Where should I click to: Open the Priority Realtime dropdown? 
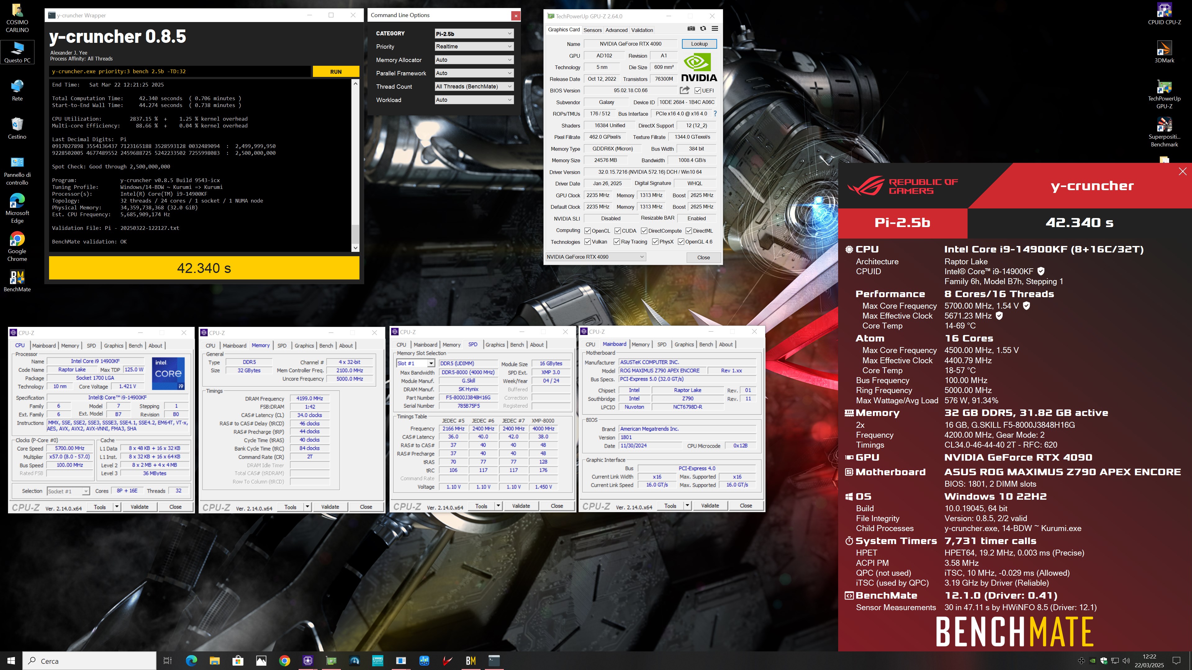pyautogui.click(x=474, y=46)
